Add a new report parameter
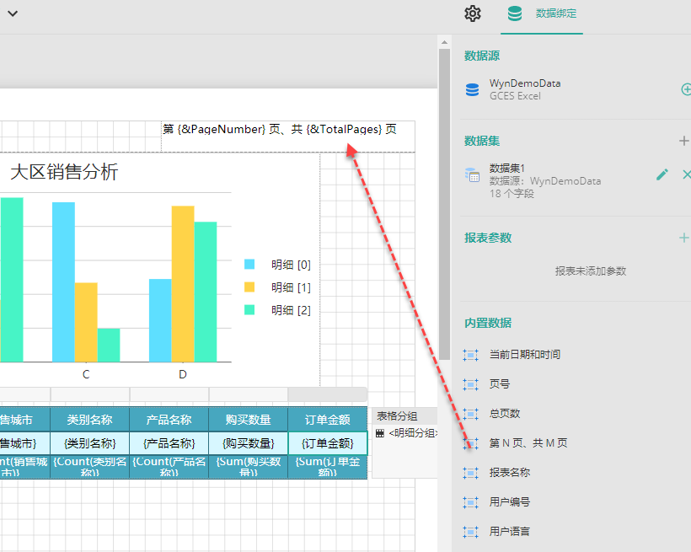Viewport: 691px width, 552px height. pos(683,238)
